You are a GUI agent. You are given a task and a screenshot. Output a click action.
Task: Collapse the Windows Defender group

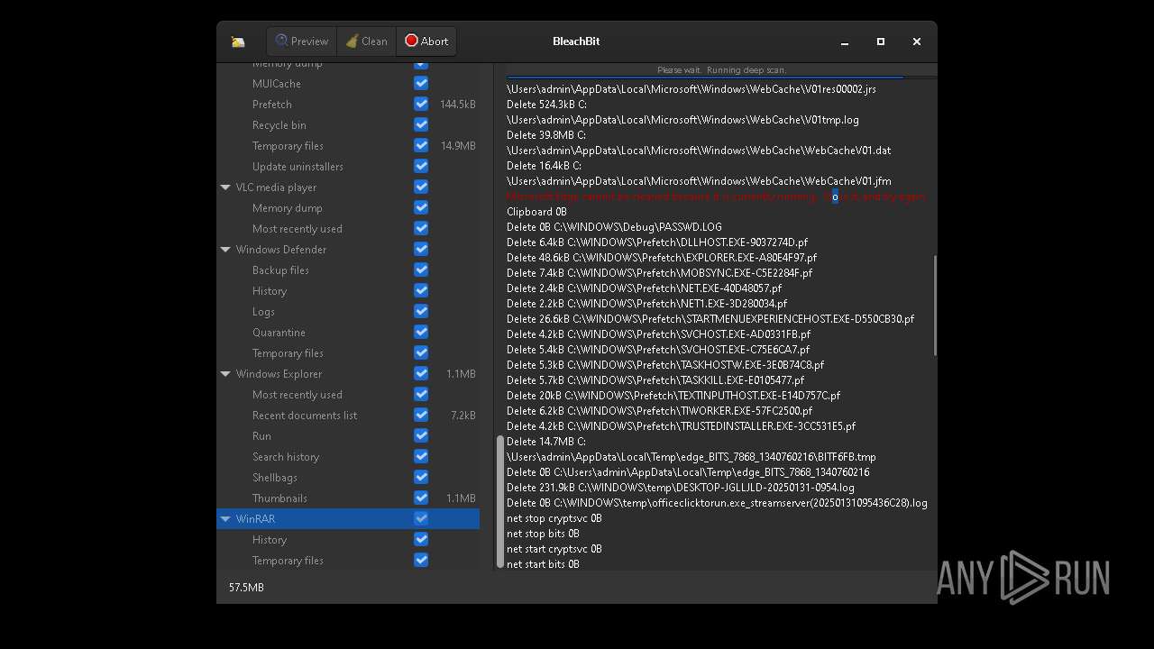(225, 250)
